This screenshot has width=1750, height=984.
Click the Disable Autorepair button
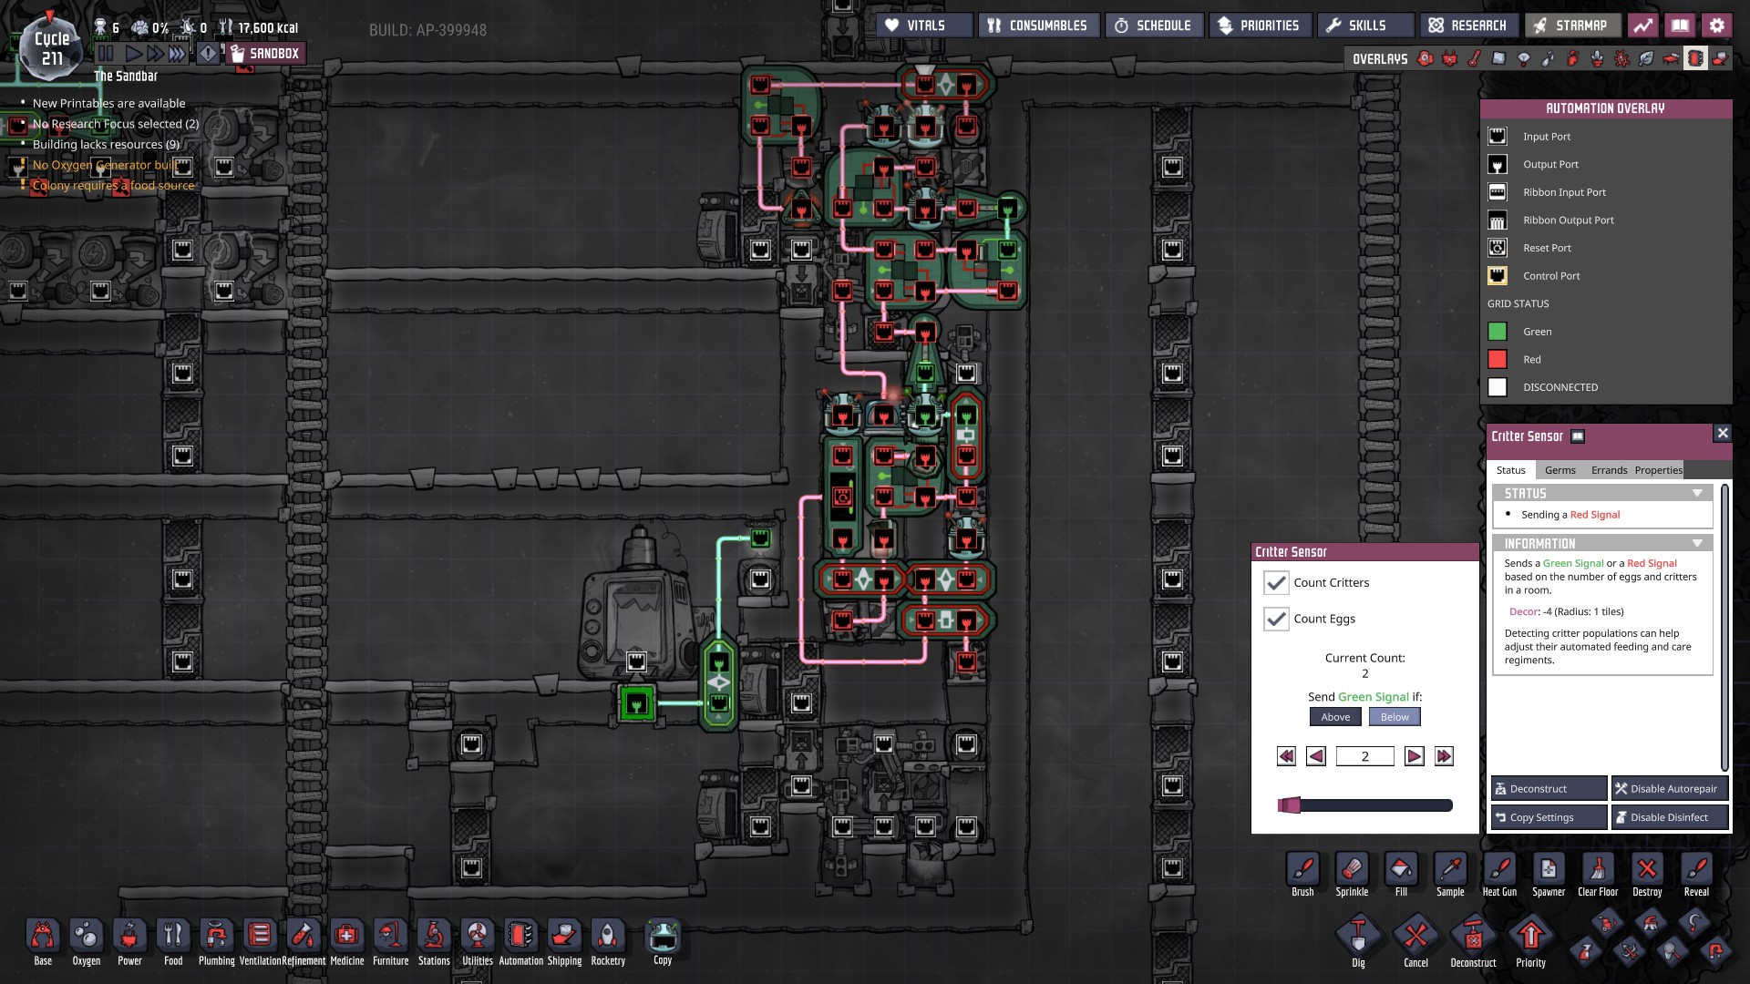point(1670,789)
